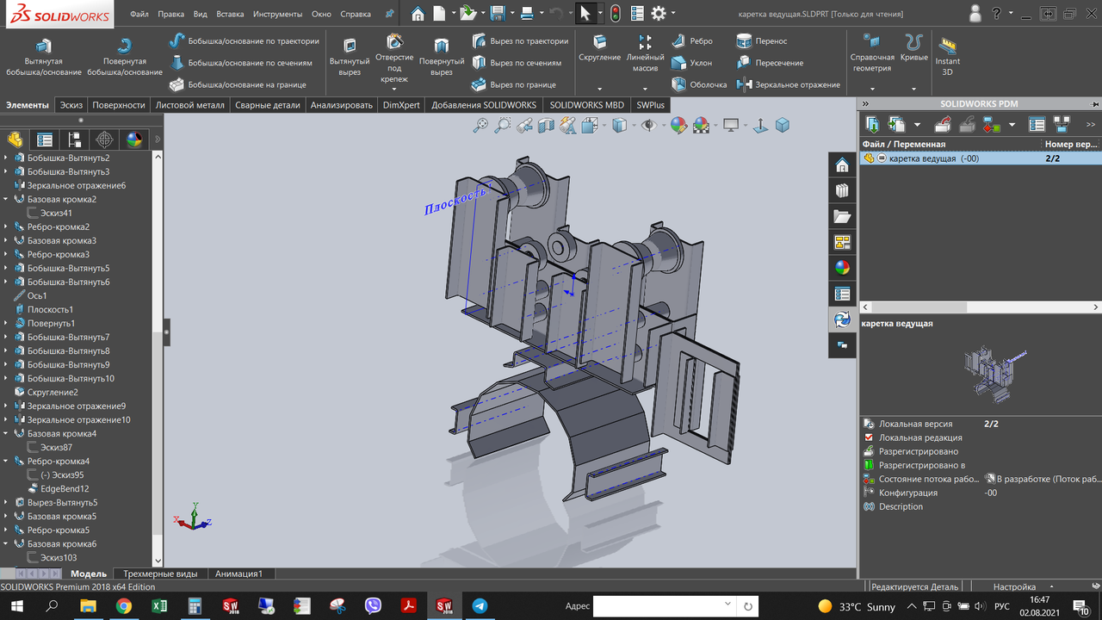The height and width of the screenshot is (620, 1102).
Task: Expand Вырез-Вытянуть5 feature node
Action: pyautogui.click(x=6, y=502)
